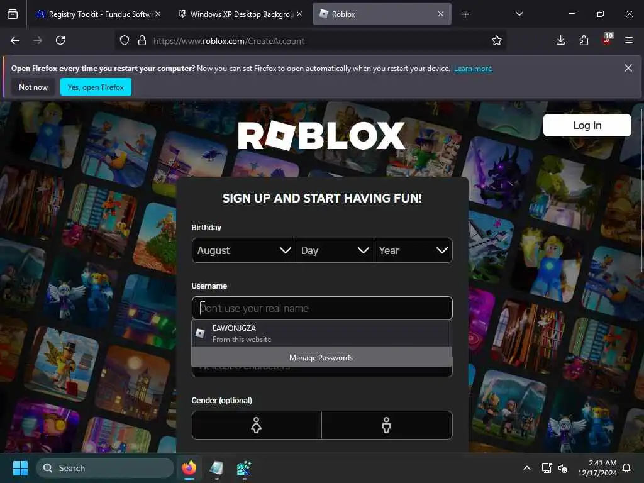
Task: Click the taskbar Search box
Action: 105,468
